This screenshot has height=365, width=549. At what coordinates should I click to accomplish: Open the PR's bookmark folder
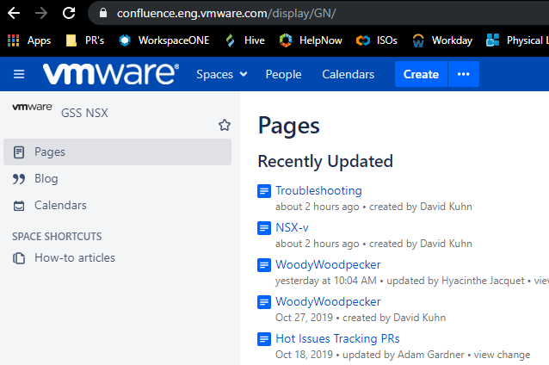point(85,40)
